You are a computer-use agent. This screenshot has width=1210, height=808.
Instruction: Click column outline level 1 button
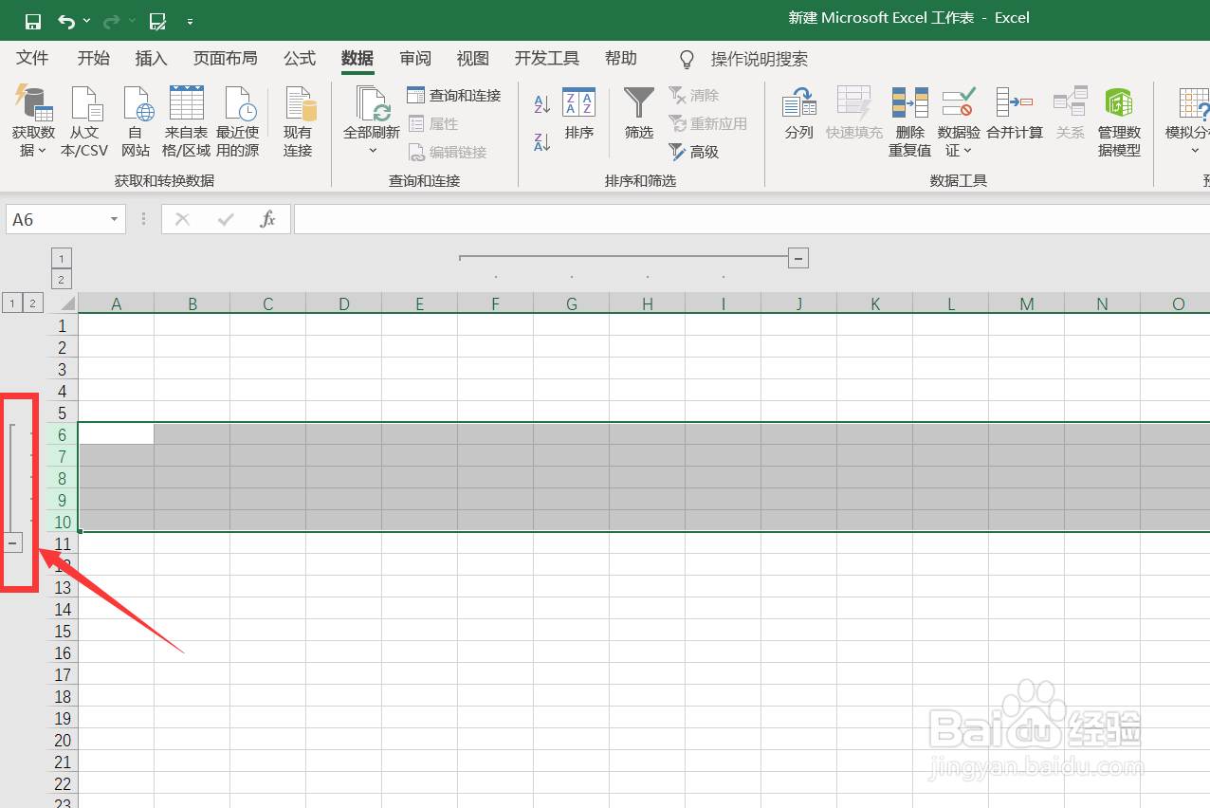pyautogui.click(x=61, y=258)
